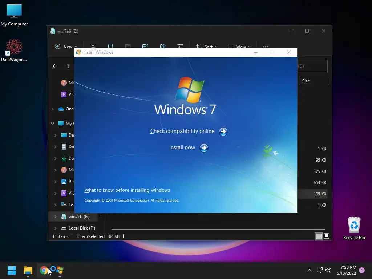Screen dimensions: 372x279
Task: Click the search box in win7efi Explorer
Action: click(x=312, y=66)
